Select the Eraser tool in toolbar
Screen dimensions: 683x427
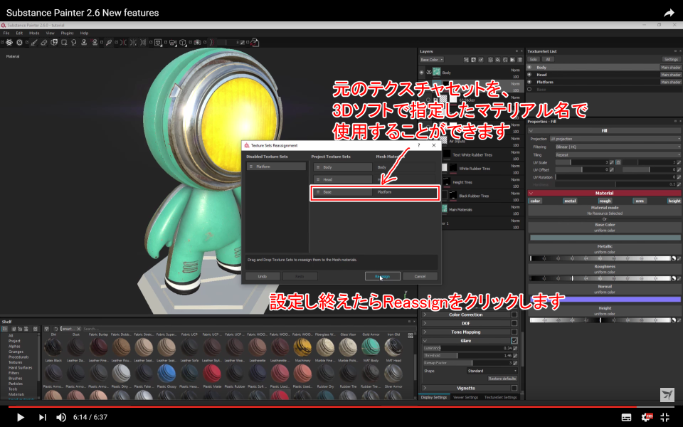(x=44, y=42)
